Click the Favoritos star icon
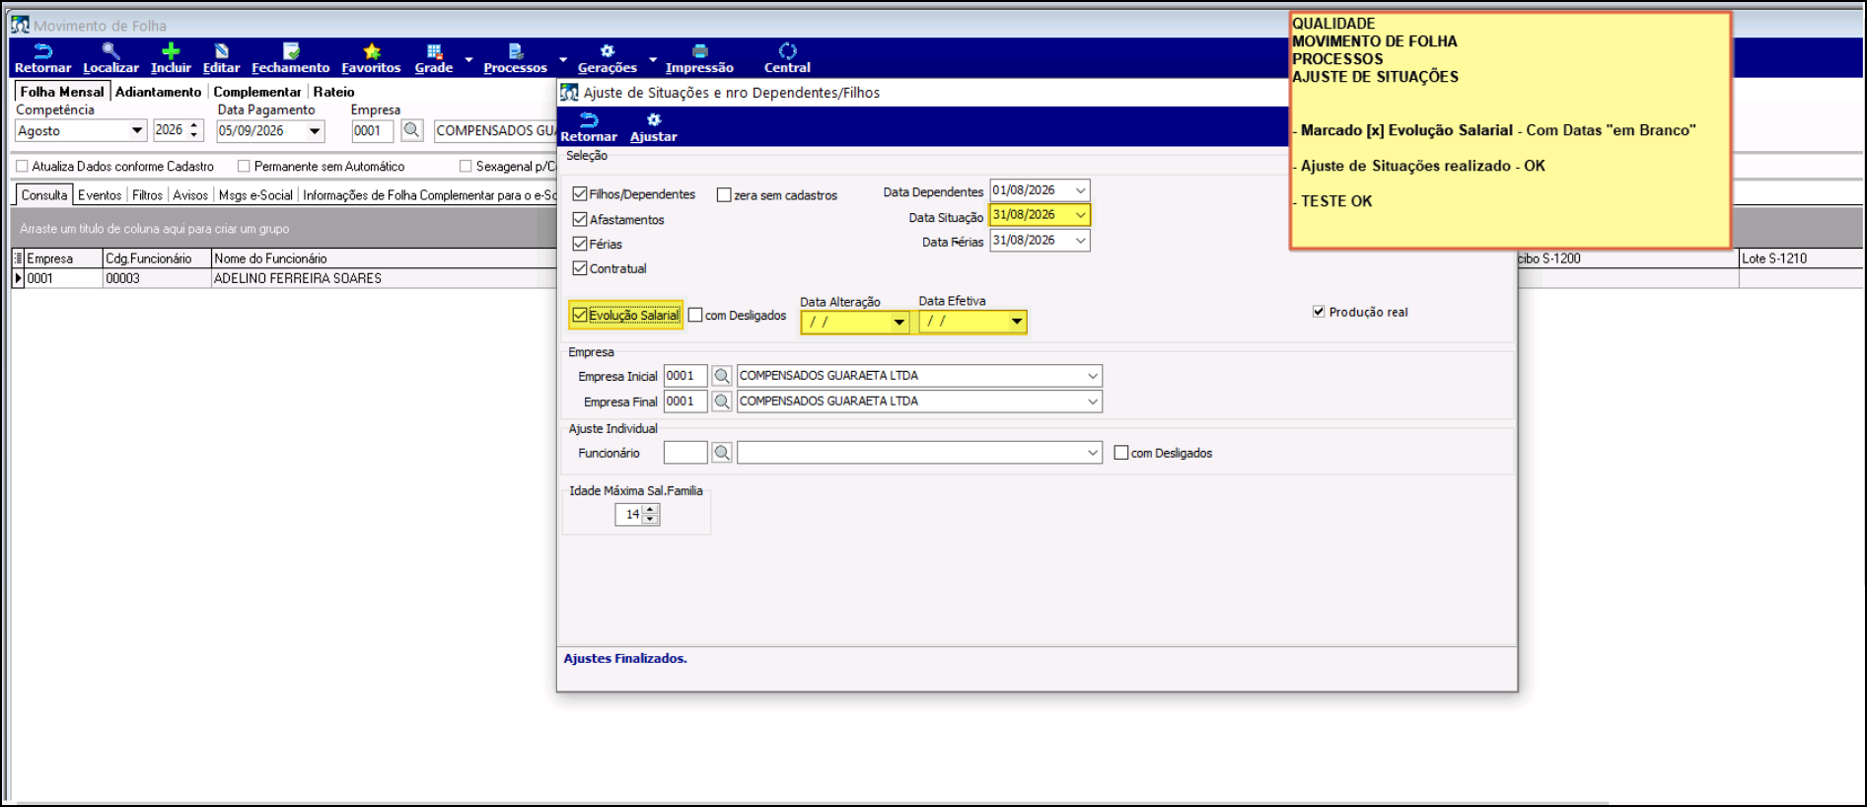Image resolution: width=1867 pixels, height=807 pixels. point(371,51)
